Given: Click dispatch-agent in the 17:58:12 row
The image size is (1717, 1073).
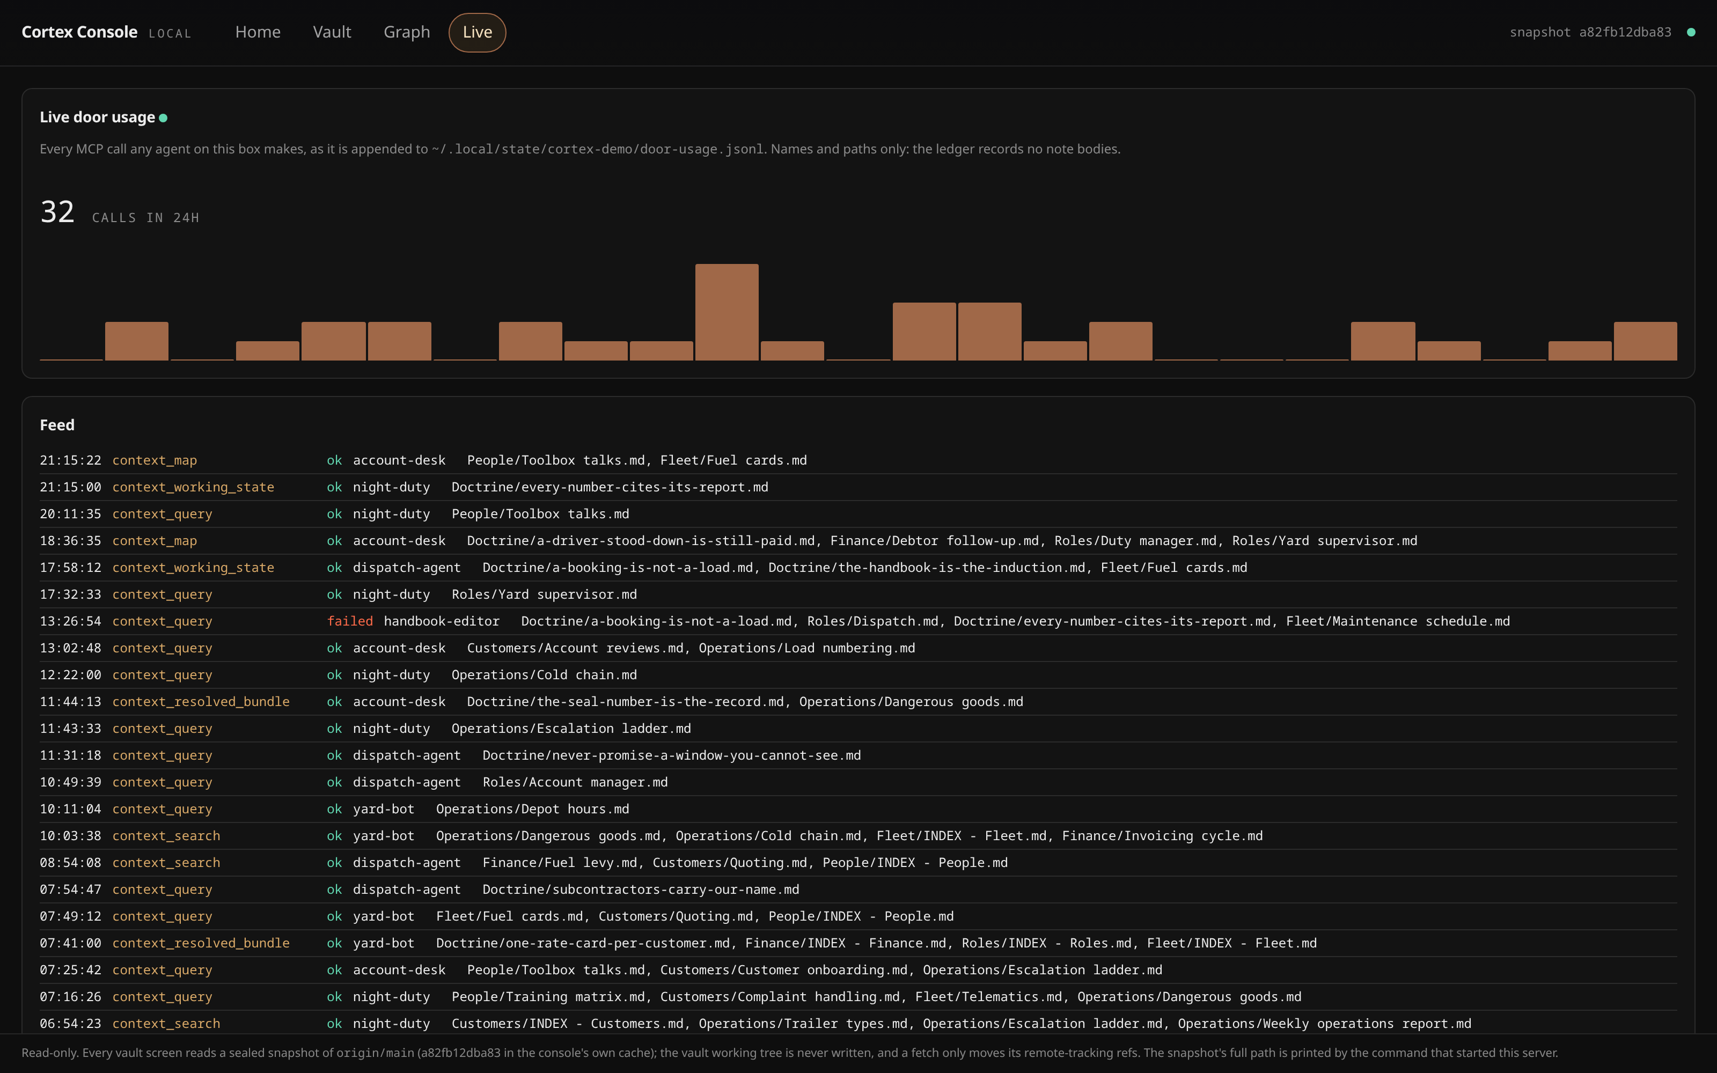Looking at the screenshot, I should point(407,568).
